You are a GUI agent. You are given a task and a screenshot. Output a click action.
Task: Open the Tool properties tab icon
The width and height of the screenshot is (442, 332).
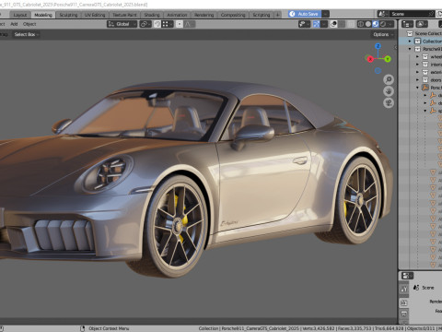[404, 289]
